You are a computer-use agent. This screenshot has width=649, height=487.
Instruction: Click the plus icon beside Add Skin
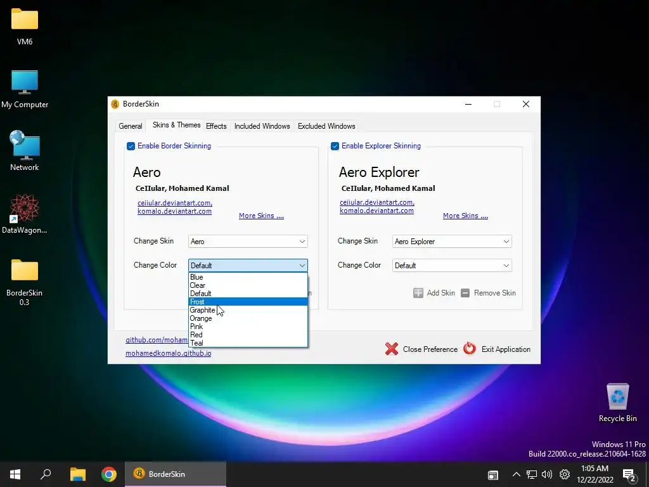418,293
